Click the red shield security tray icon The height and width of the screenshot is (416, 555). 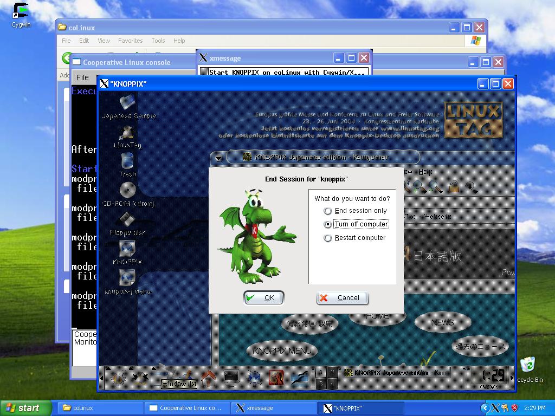point(515,408)
